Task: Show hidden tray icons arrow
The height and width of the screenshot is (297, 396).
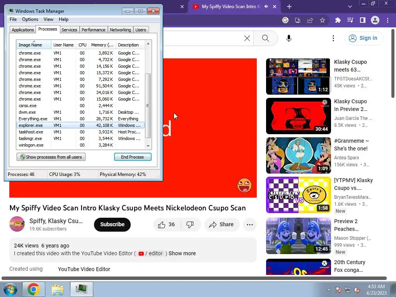Action: [329, 290]
